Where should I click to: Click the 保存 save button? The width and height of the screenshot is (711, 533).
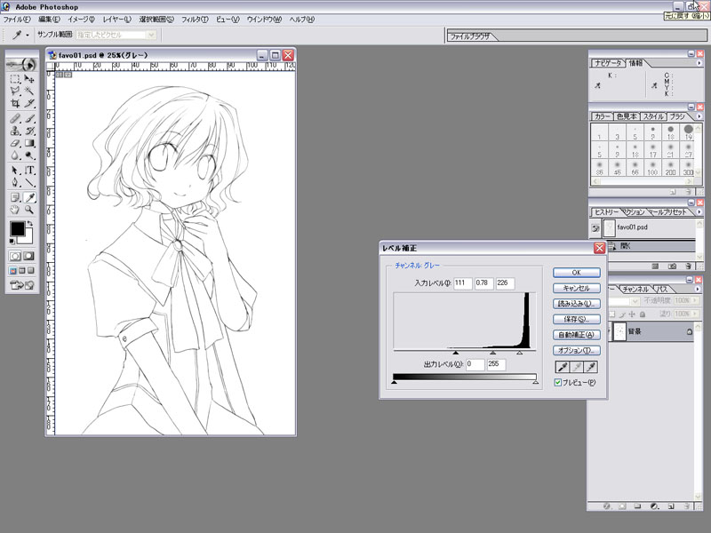(x=576, y=319)
